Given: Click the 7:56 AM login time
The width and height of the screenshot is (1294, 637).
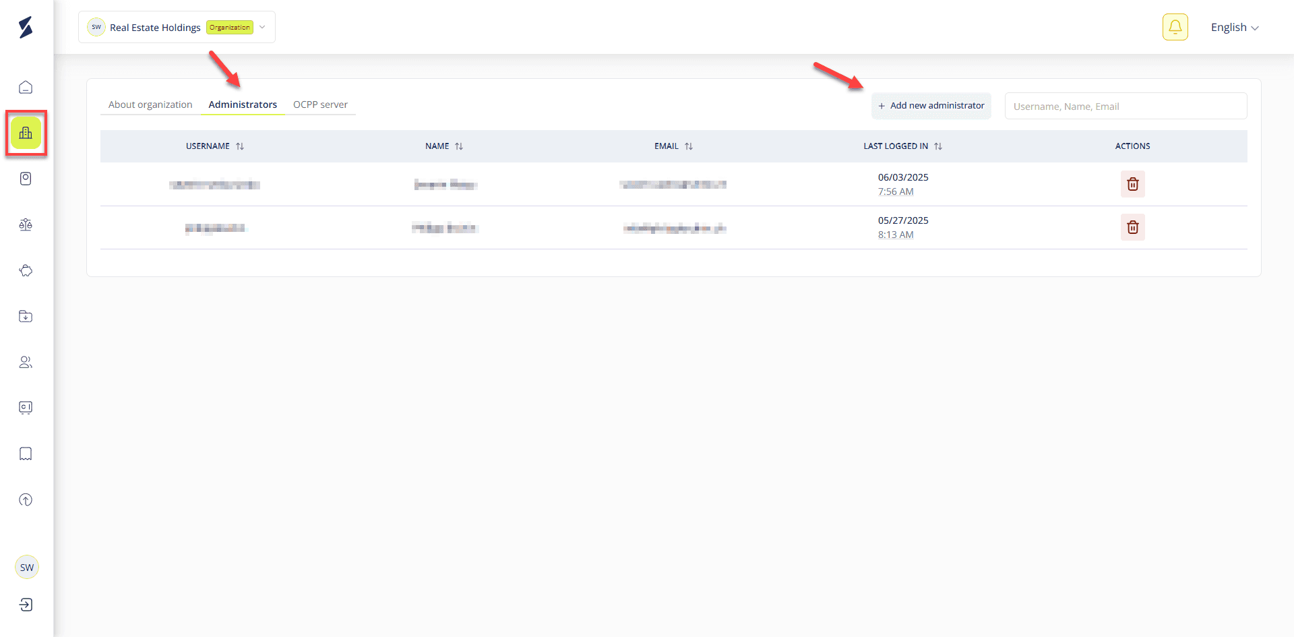Looking at the screenshot, I should pos(896,191).
